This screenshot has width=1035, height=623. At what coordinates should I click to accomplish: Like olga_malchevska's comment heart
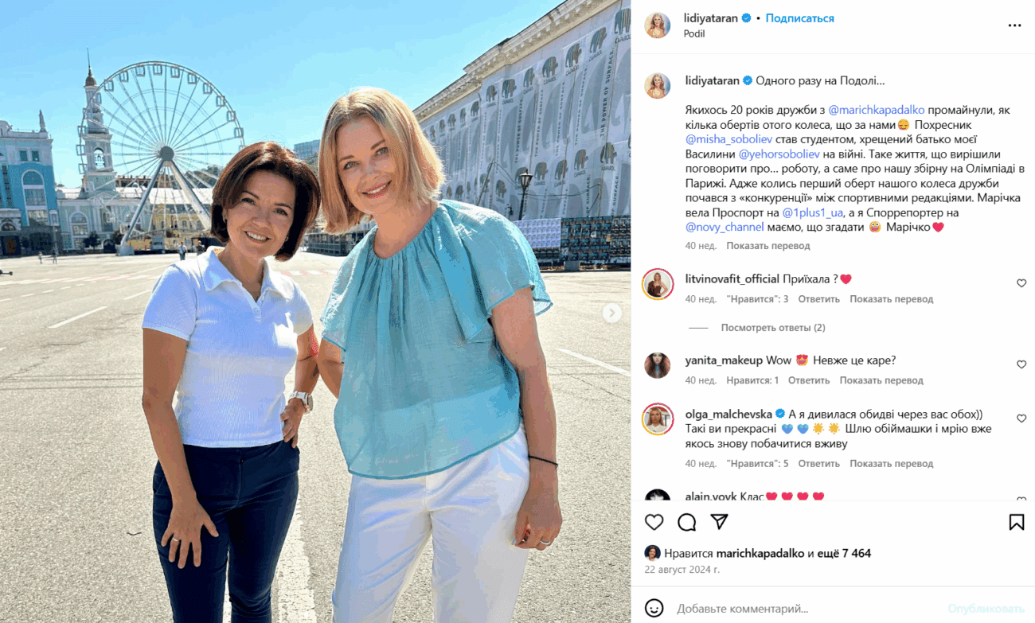tap(1021, 419)
